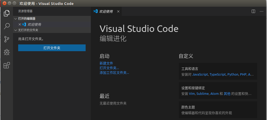Open the Search view in activity bar
Viewport: 267px width, 120px height.
tap(6, 26)
